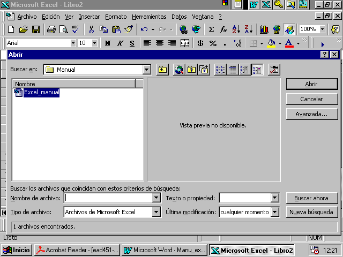The width and height of the screenshot is (343, 257).
Task: Toggle align right button
Action: tap(172, 43)
